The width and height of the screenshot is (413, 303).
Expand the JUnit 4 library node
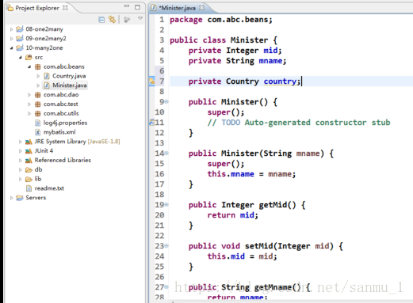tap(21, 151)
